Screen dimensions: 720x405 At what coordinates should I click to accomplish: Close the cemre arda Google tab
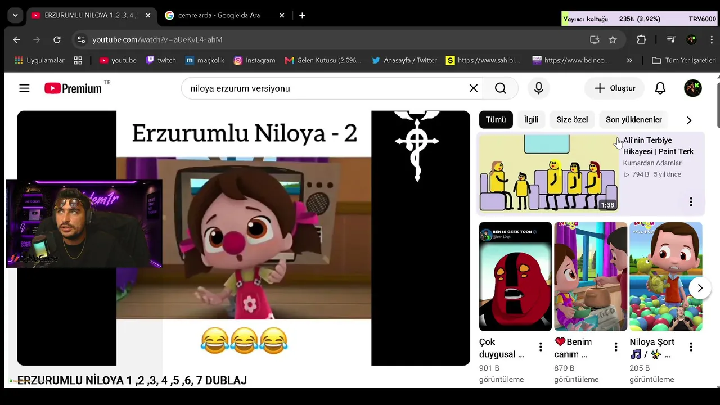(282, 16)
